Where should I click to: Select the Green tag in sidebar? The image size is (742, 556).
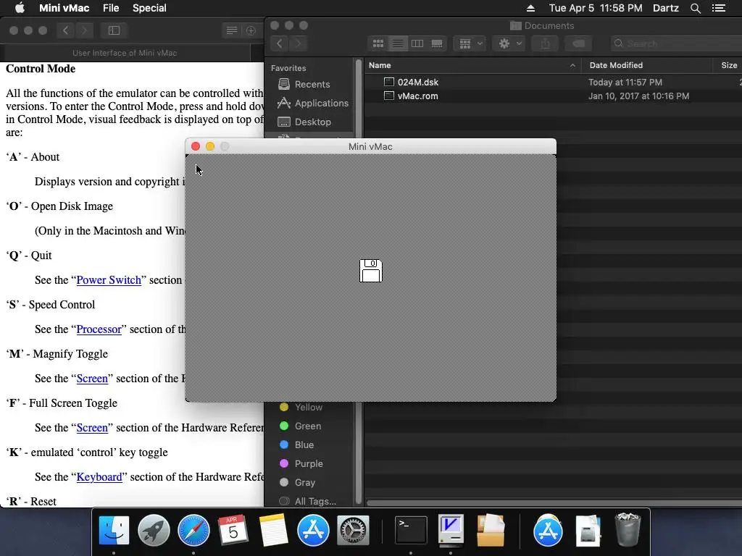[301, 426]
